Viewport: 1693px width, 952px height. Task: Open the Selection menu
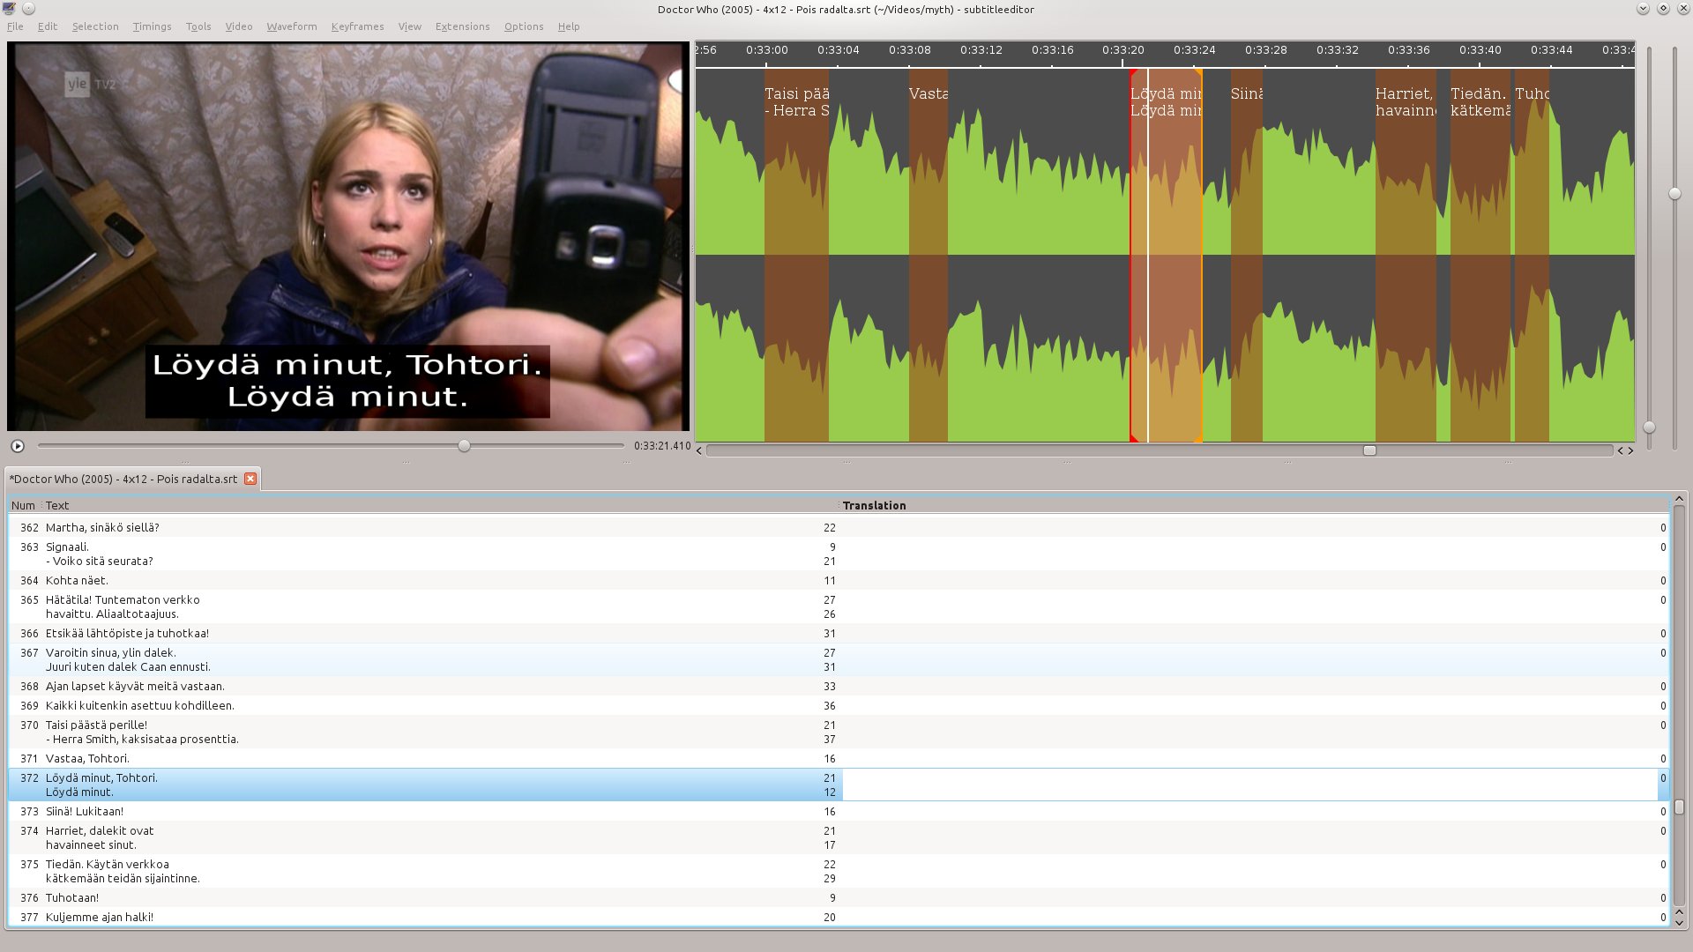[95, 26]
